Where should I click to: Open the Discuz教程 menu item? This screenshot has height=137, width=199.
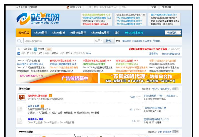click(x=41, y=33)
